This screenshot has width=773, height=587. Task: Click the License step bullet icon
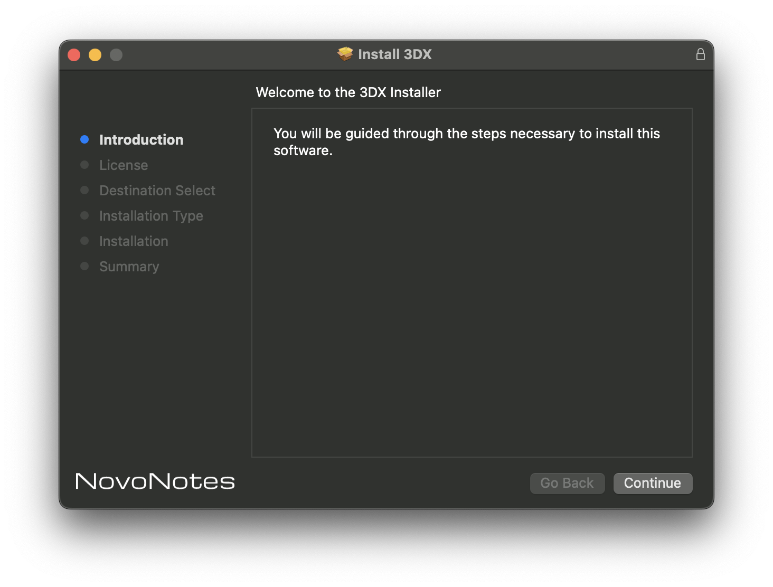(x=84, y=164)
